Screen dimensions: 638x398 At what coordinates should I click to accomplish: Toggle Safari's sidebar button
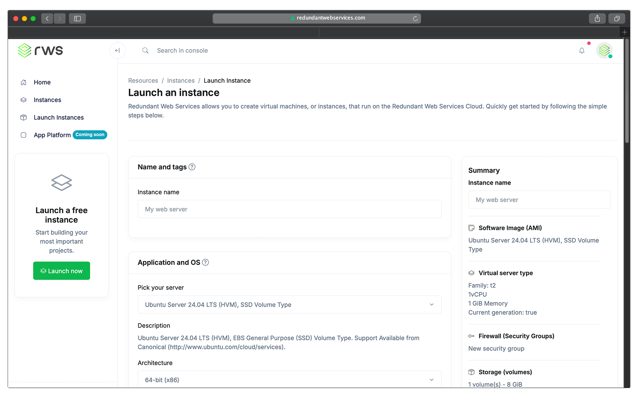coord(77,18)
